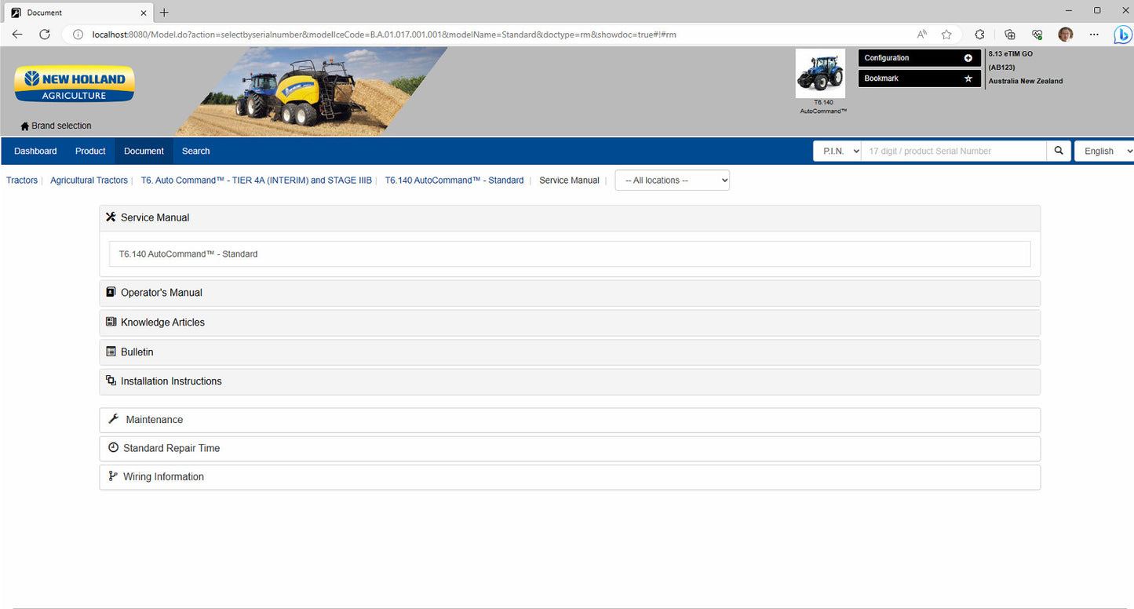Click the Service Manual breadcrumb text
1134x609 pixels.
[x=569, y=181]
